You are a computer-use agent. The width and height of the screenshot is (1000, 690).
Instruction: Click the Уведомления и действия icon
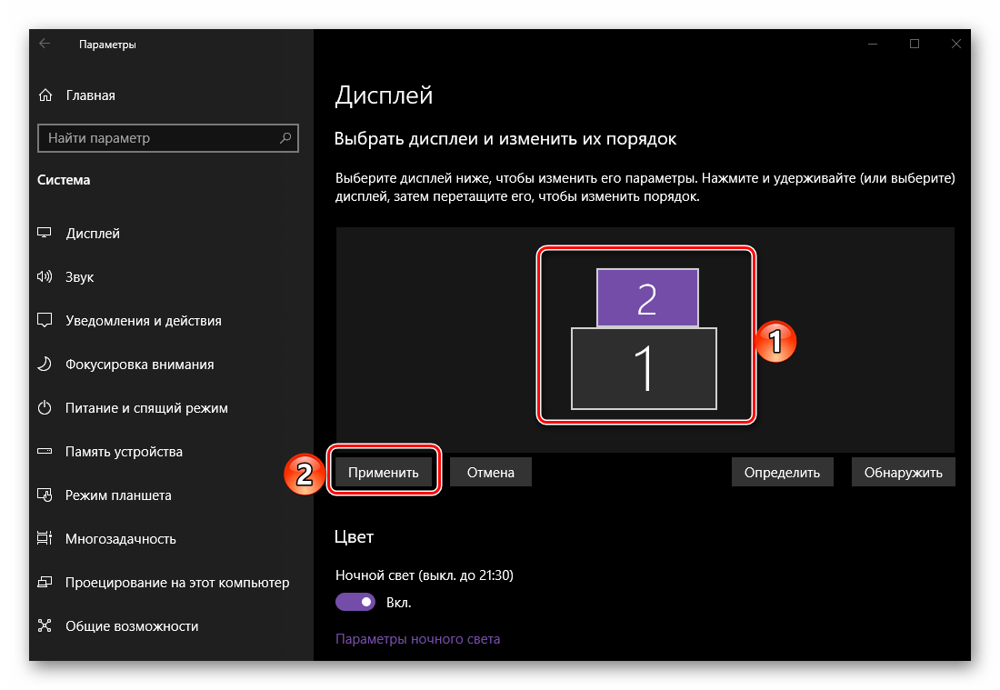pos(45,321)
